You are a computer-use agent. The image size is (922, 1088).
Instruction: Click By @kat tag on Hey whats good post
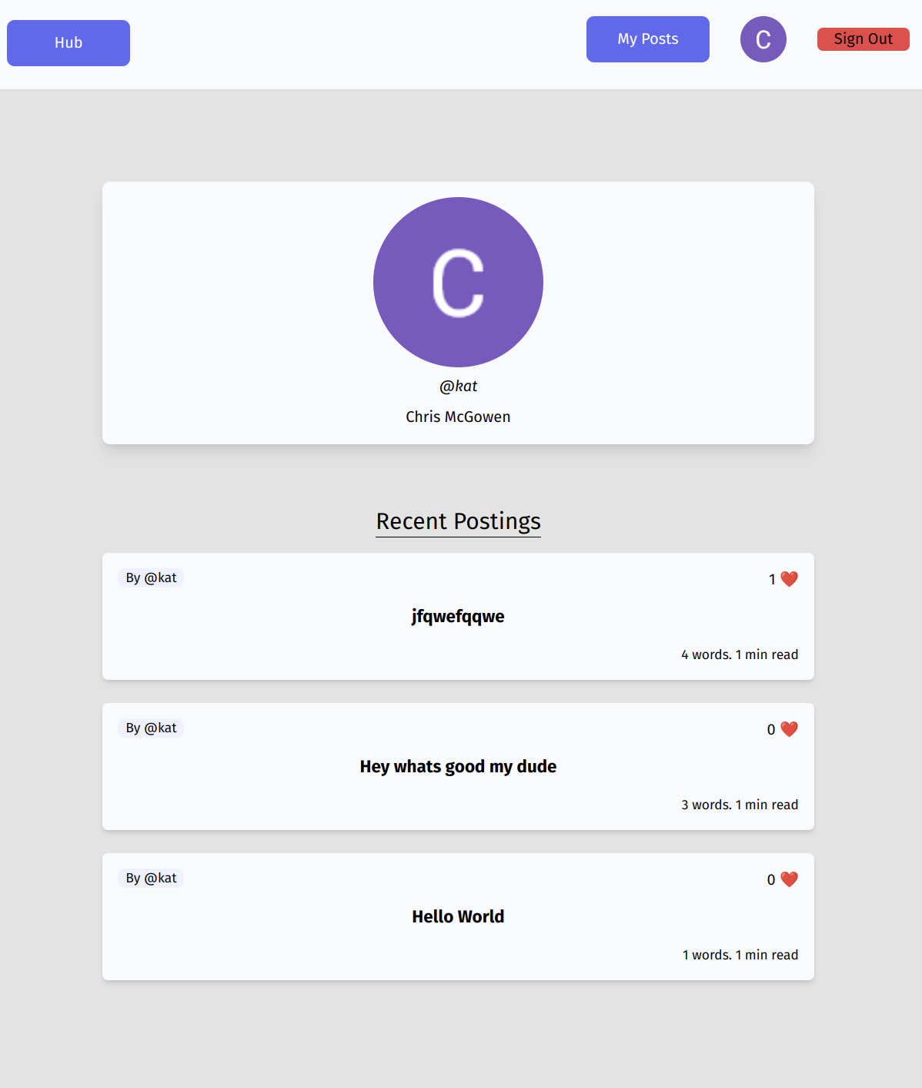coord(151,728)
